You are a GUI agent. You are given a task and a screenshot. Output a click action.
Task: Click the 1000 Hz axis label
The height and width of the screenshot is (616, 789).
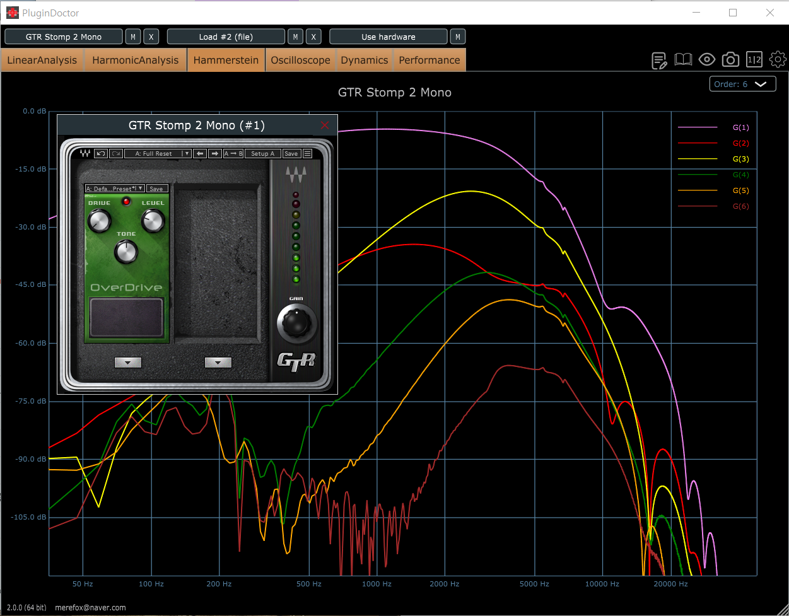377,584
